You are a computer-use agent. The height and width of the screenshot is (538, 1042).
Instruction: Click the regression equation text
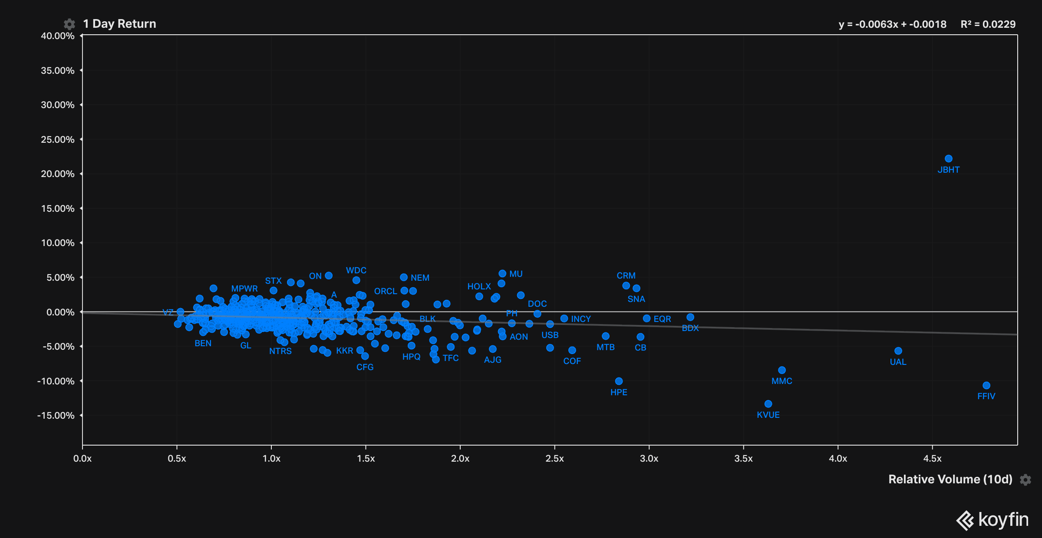pyautogui.click(x=892, y=24)
